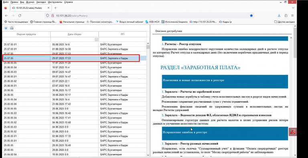Click the printer icon above the table

coord(12,28)
